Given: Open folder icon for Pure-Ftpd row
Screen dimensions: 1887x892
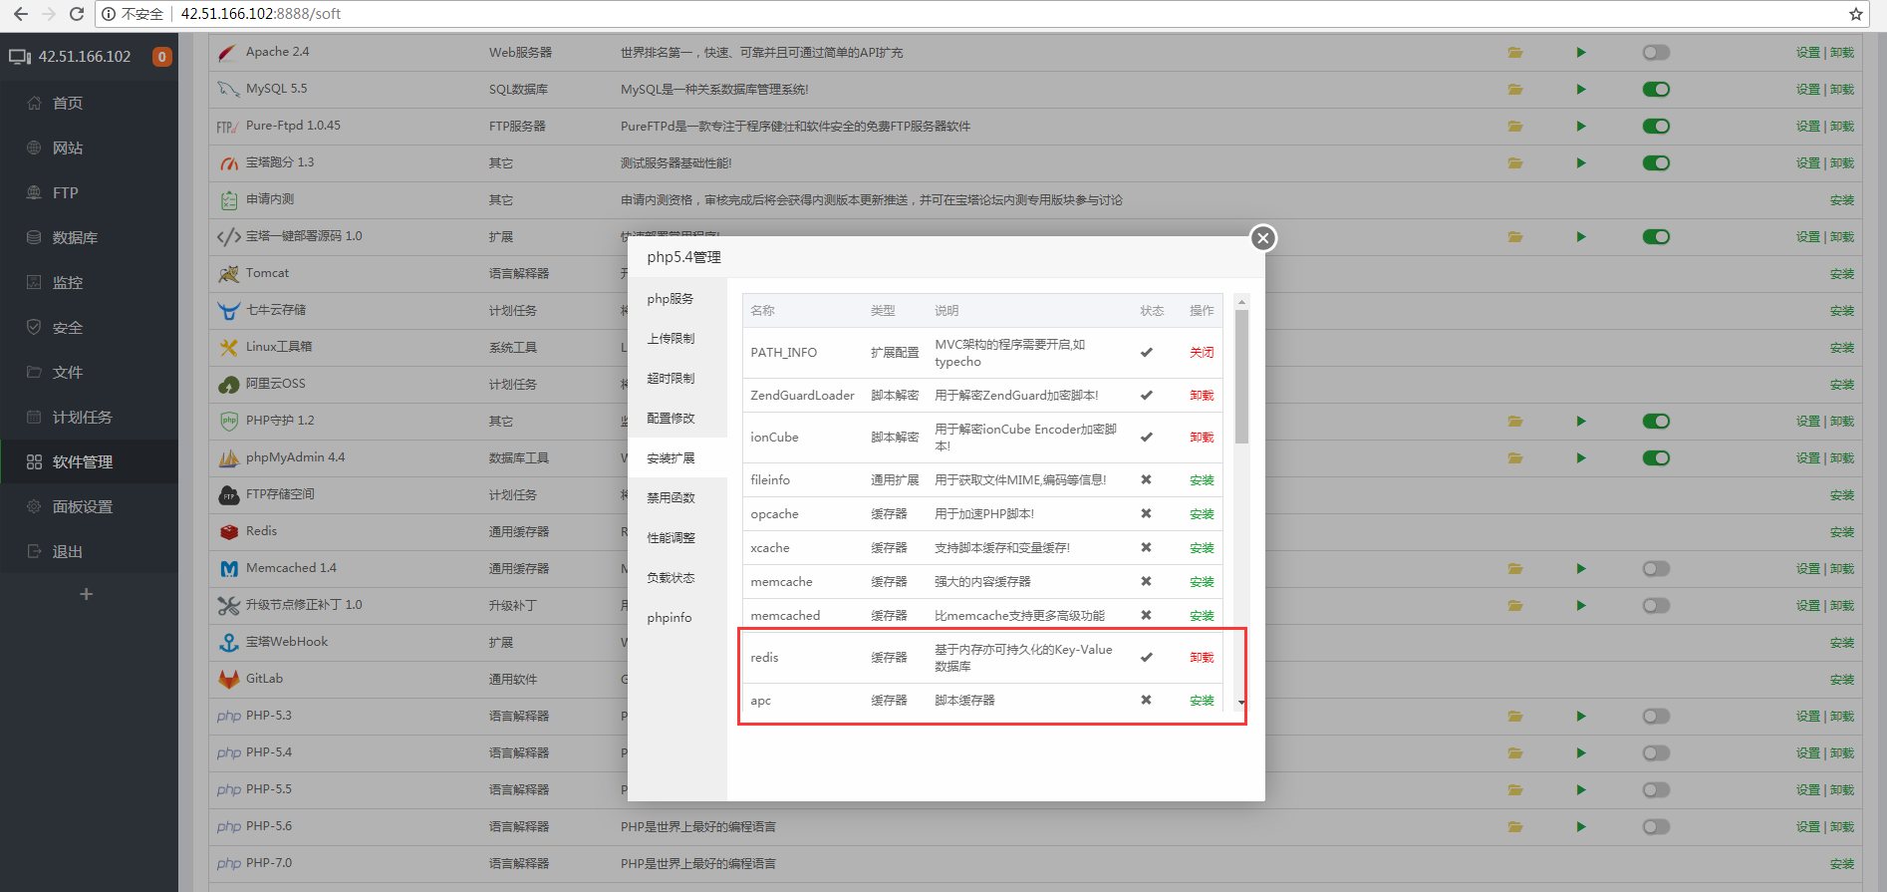Looking at the screenshot, I should 1514,127.
